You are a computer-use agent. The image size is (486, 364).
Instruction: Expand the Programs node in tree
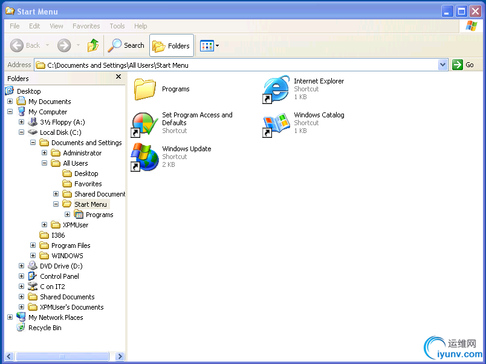pos(67,214)
